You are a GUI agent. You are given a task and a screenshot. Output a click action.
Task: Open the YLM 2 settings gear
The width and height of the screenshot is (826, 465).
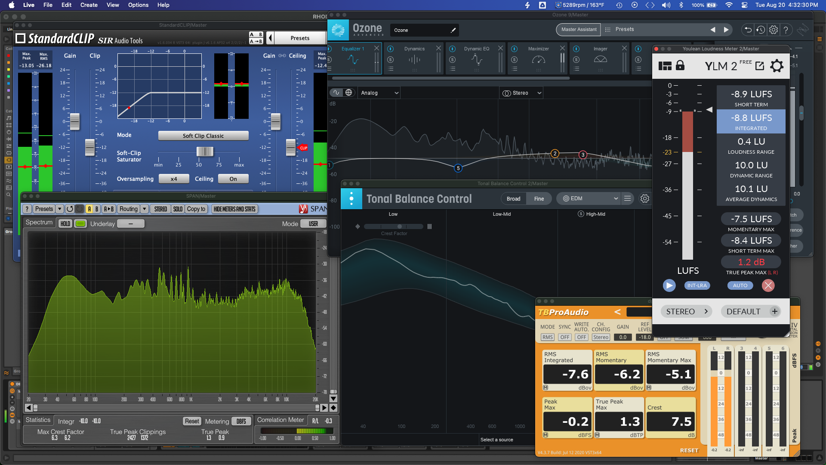pos(777,66)
